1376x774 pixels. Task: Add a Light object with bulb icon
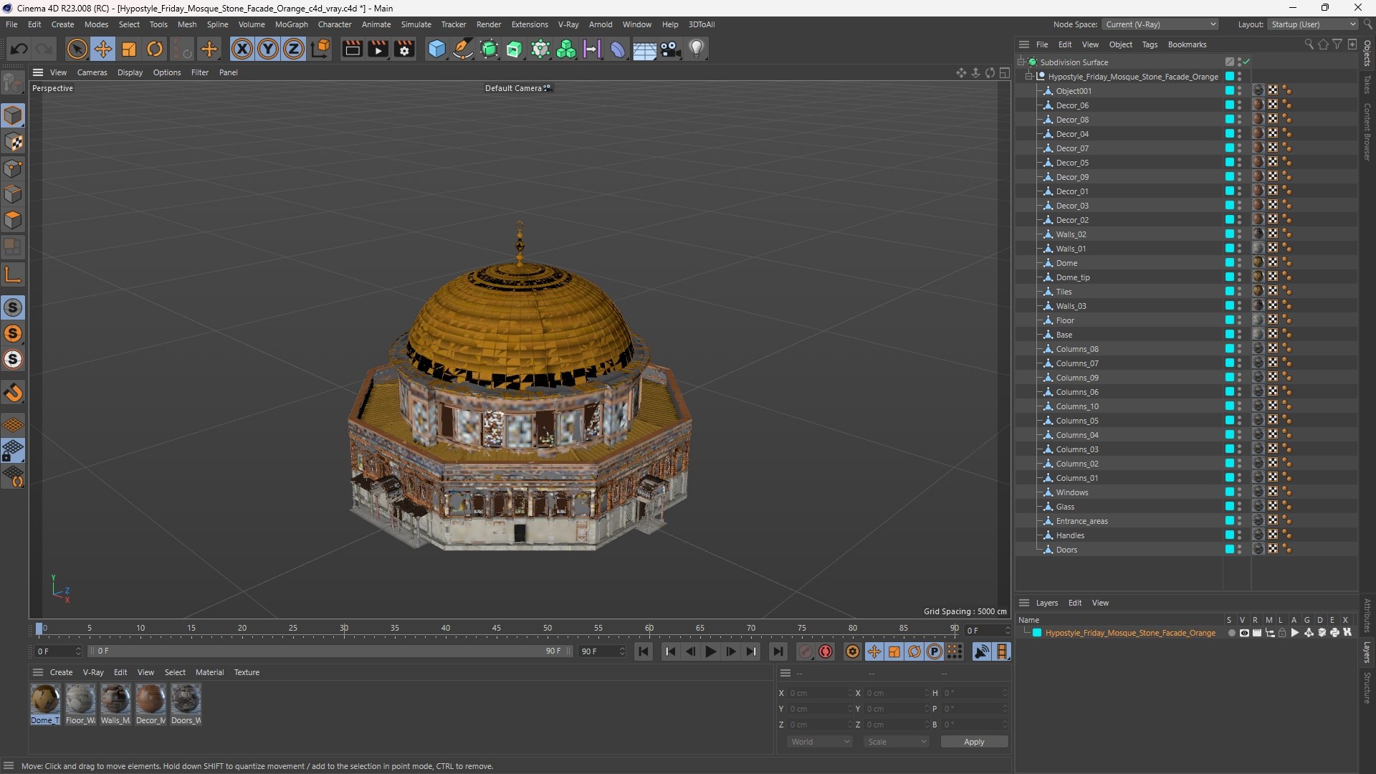pyautogui.click(x=697, y=49)
